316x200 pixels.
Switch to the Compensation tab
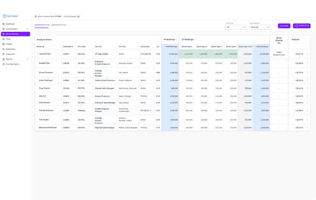(x=59, y=25)
